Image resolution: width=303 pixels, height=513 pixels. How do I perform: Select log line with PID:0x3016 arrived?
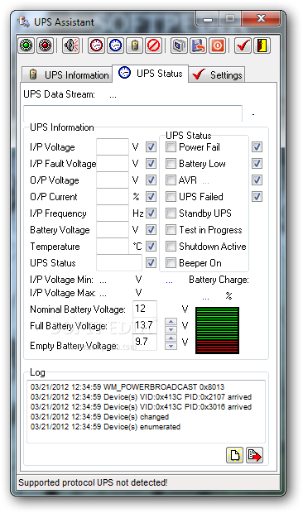click(141, 406)
